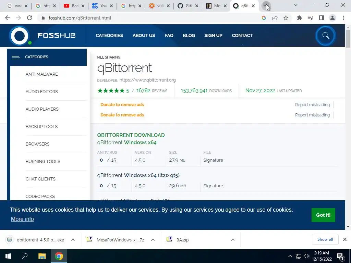
Task: Open the notification center icon
Action: (x=340, y=256)
